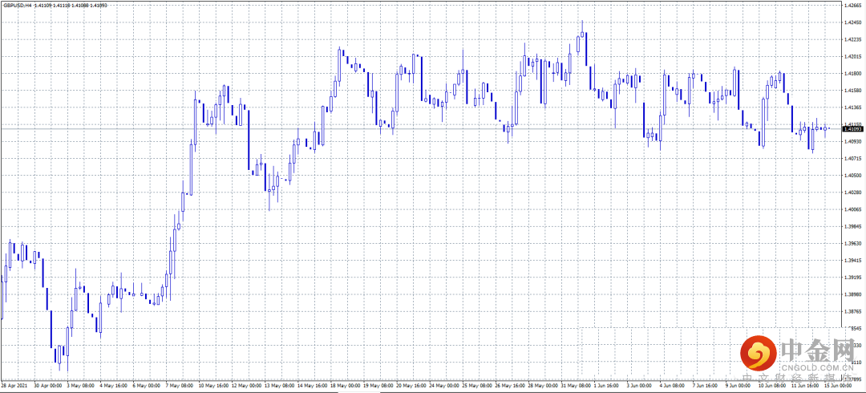Click the 1.38980 price axis label
Image resolution: width=866 pixels, height=393 pixels.
[852, 294]
